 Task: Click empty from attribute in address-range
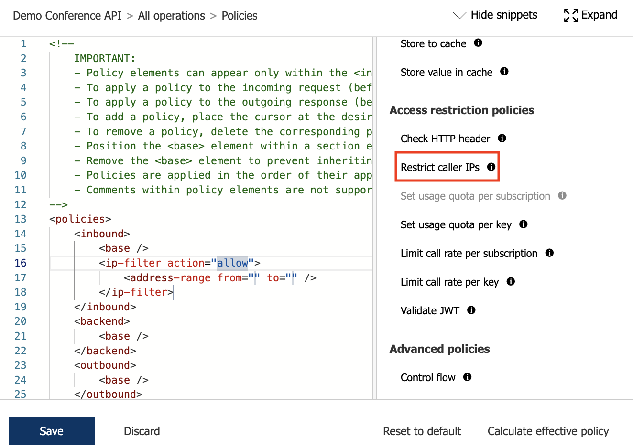255,277
